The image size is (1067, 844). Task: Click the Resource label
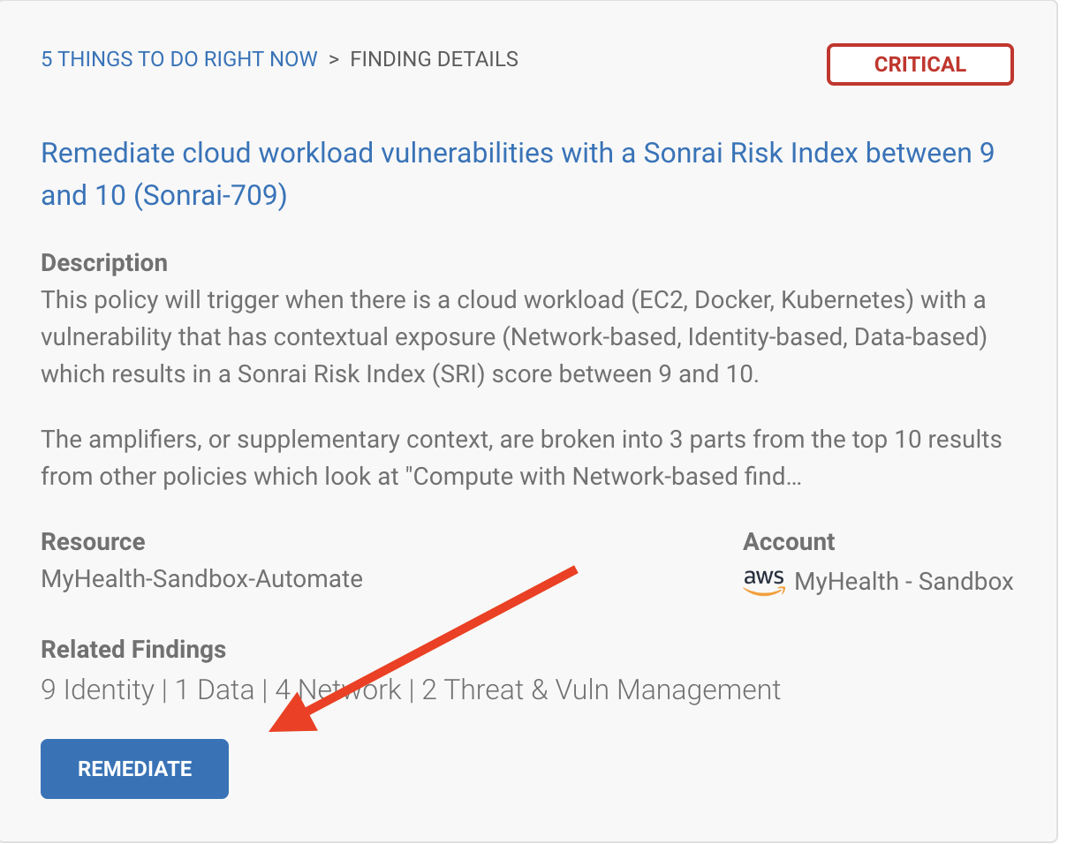point(93,541)
